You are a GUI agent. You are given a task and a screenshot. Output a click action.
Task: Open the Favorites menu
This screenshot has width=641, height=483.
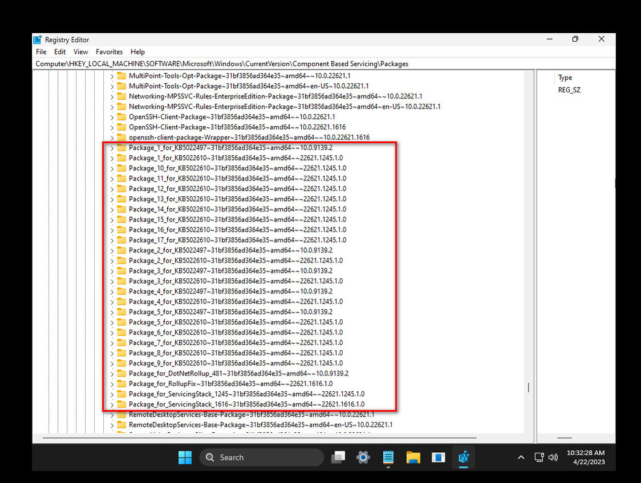(x=109, y=52)
